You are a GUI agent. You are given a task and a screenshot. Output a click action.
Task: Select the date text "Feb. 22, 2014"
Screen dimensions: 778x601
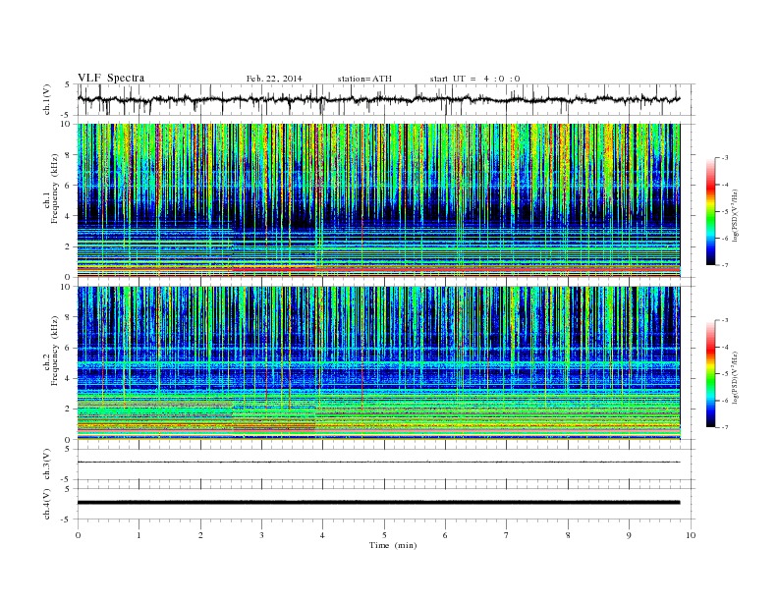(x=274, y=79)
